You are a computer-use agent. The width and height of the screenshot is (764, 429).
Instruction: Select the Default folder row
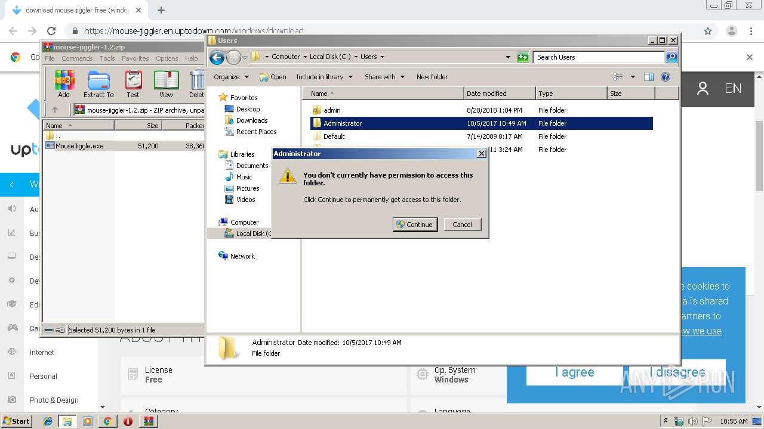coord(482,136)
